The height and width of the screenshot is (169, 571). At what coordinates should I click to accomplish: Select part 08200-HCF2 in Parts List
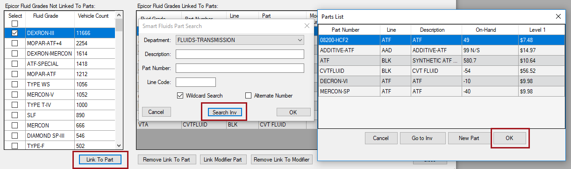(x=441, y=40)
